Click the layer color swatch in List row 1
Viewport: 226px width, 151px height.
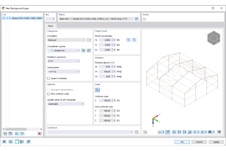pos(4,18)
